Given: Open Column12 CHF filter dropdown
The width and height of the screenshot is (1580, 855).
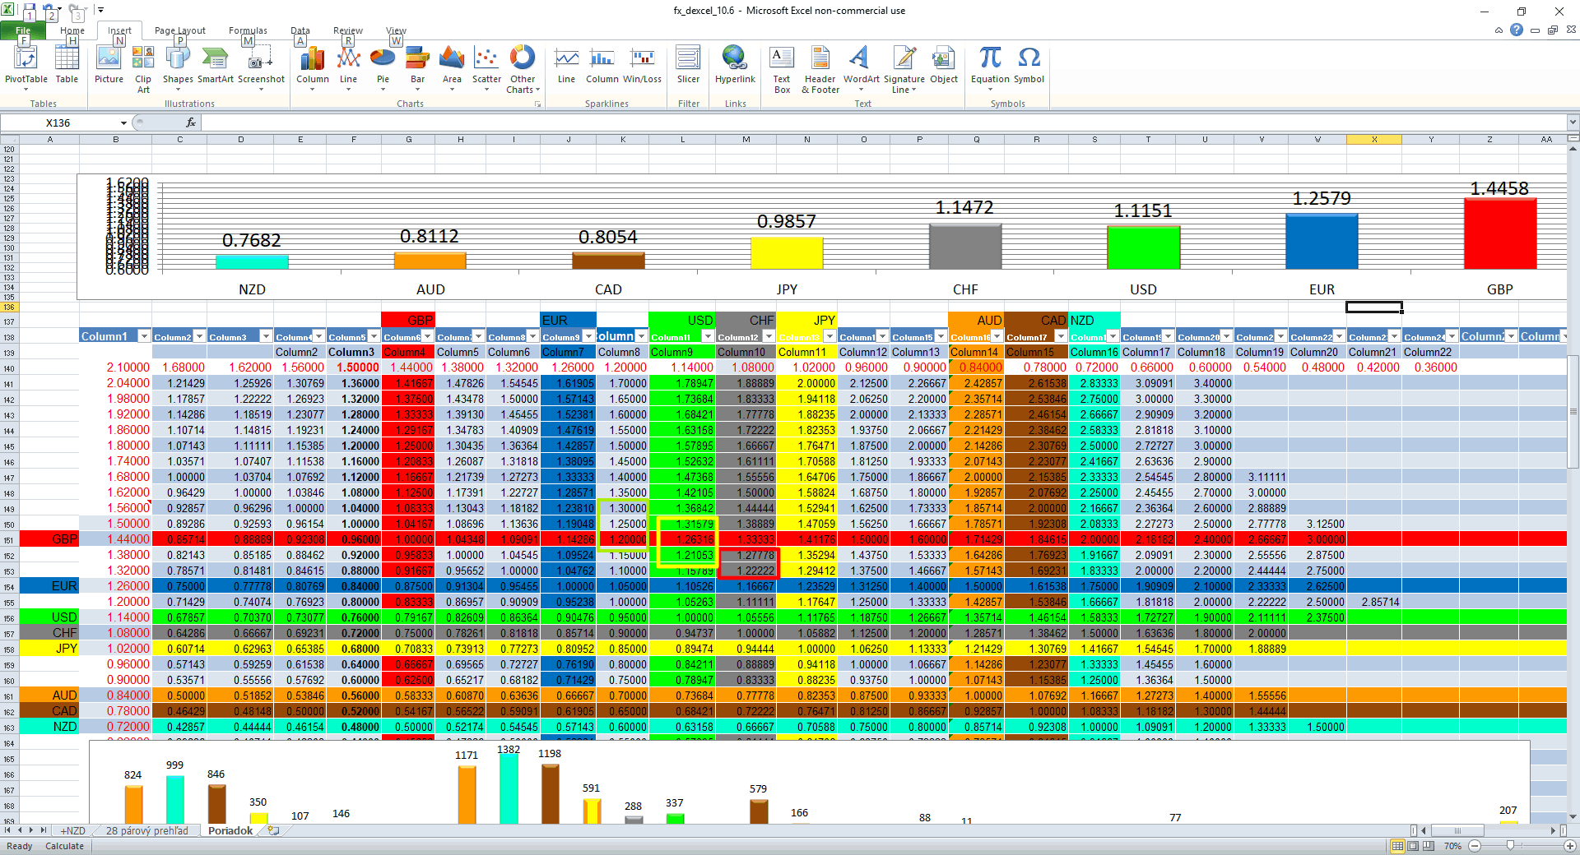Looking at the screenshot, I should (769, 336).
